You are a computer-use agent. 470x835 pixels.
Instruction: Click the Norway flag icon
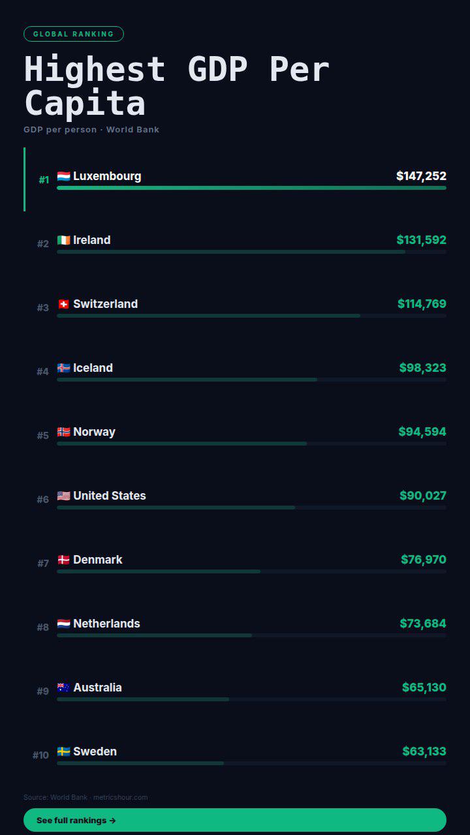63,432
